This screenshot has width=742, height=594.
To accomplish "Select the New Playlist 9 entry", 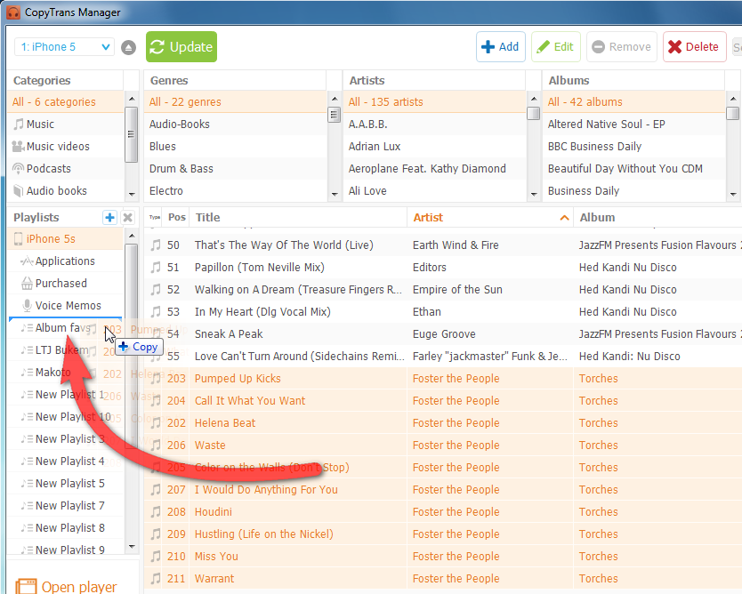I will coord(65,550).
